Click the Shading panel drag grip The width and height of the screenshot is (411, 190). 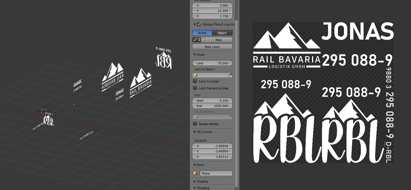point(231,188)
